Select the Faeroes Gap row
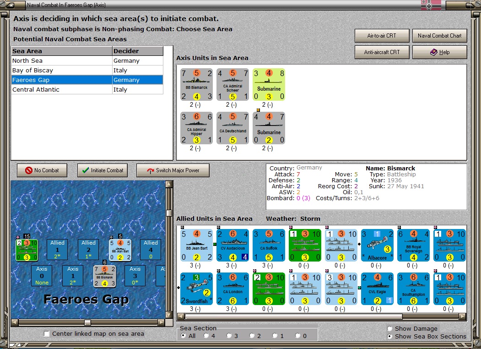Screen dimensions: 481x349 (x=87, y=80)
